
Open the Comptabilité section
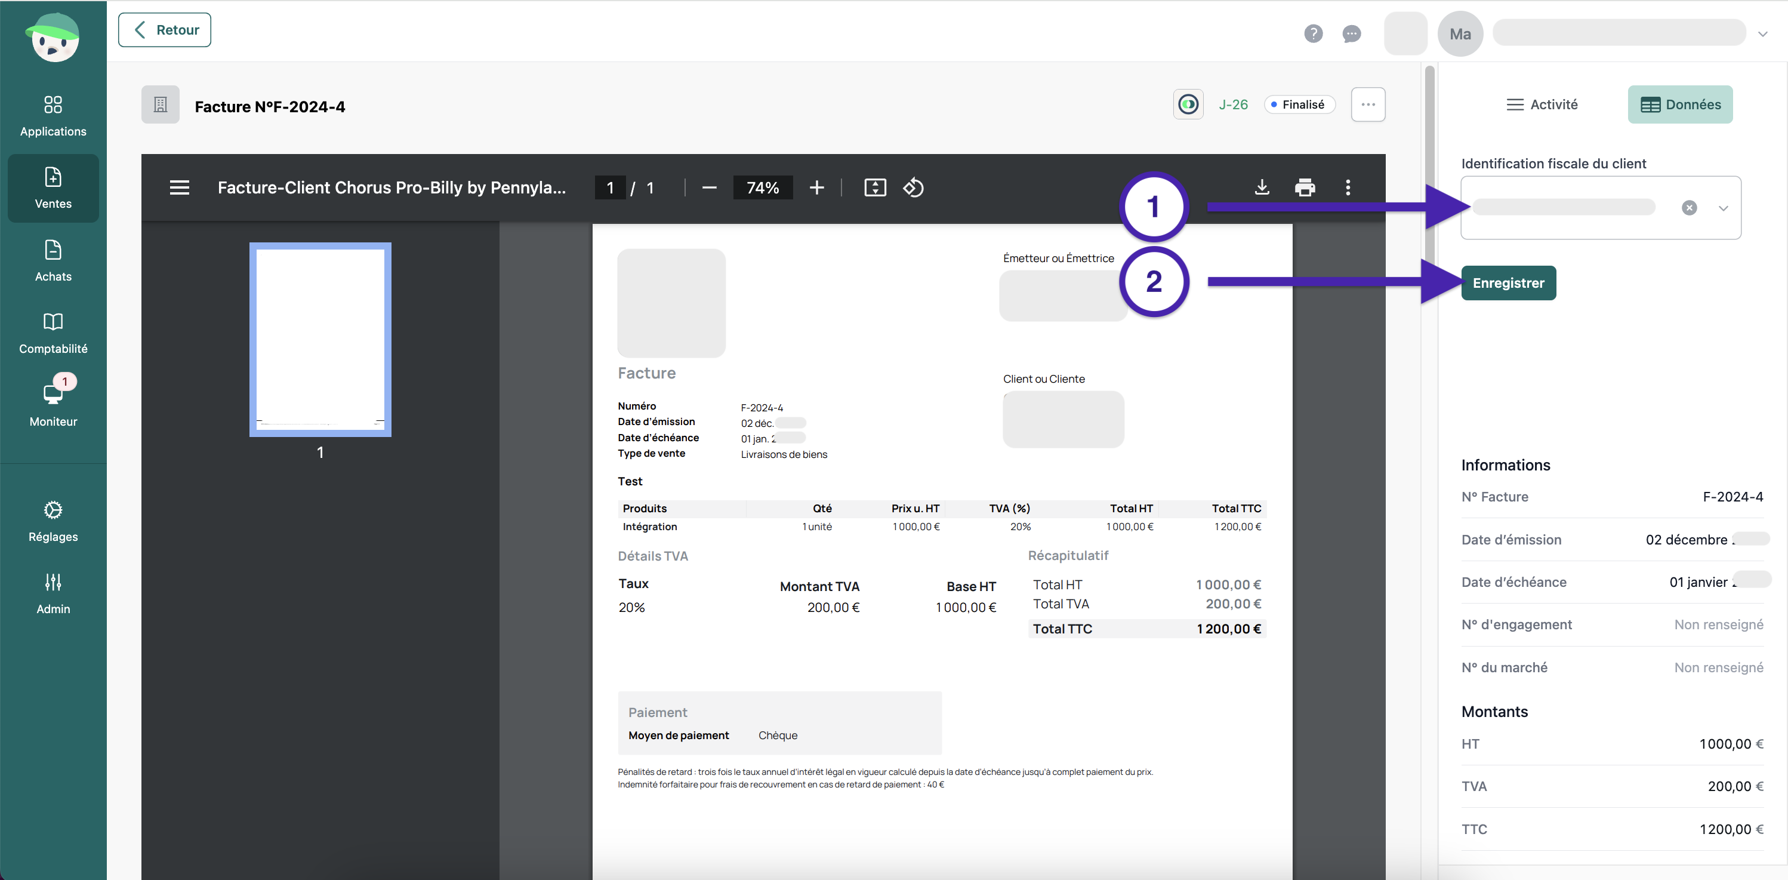tap(53, 333)
